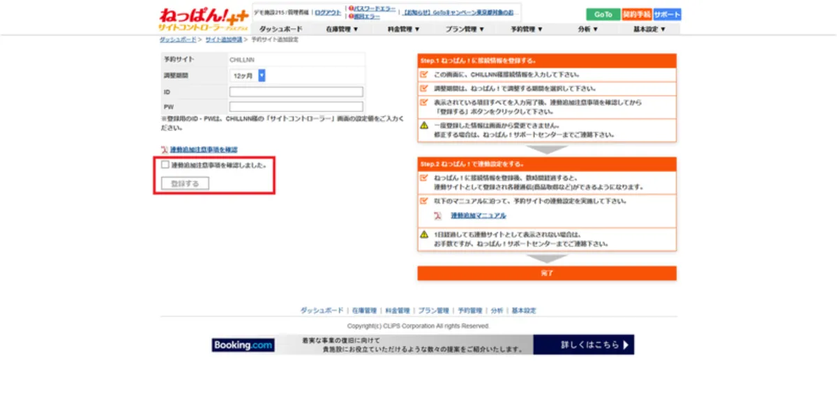Click サイト追加申請 in the breadcrumb

223,40
